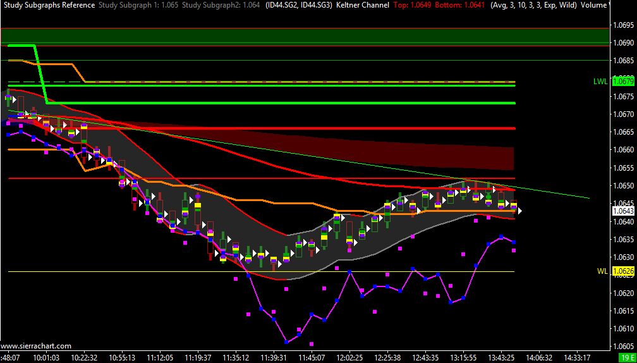Click the 10:22:32 time axis label
637x363 pixels.
[x=84, y=357]
